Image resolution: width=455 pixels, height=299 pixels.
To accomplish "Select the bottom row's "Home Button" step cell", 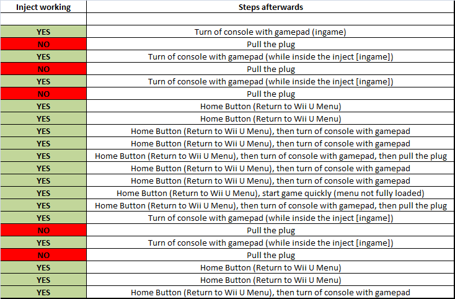I will point(270,292).
